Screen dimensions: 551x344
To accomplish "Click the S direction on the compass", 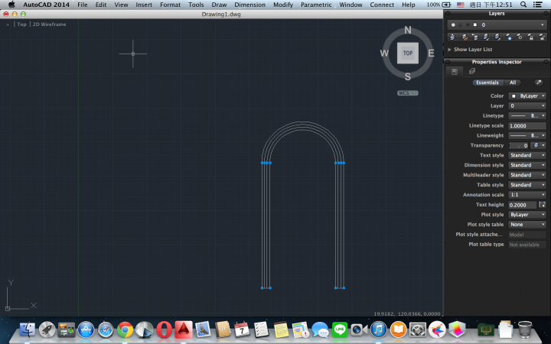I will click(x=408, y=76).
